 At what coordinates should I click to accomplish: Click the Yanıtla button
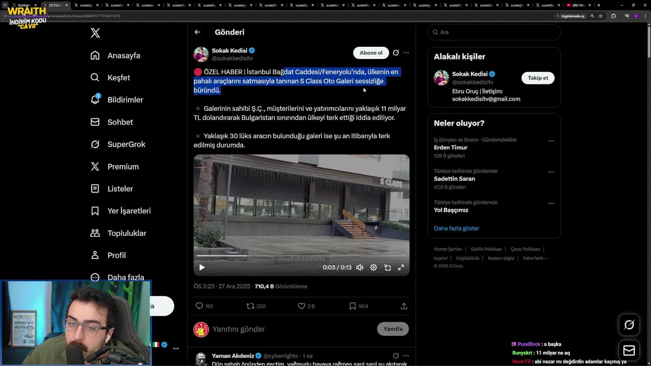coord(393,329)
